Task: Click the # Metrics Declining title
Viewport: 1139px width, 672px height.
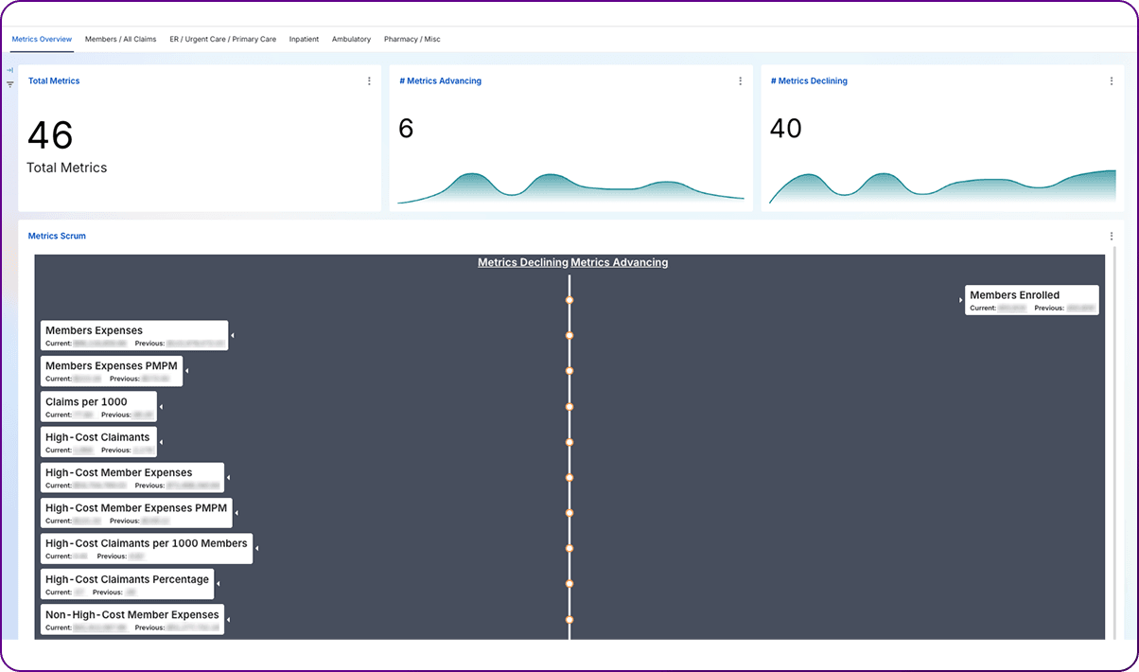Action: tap(809, 81)
